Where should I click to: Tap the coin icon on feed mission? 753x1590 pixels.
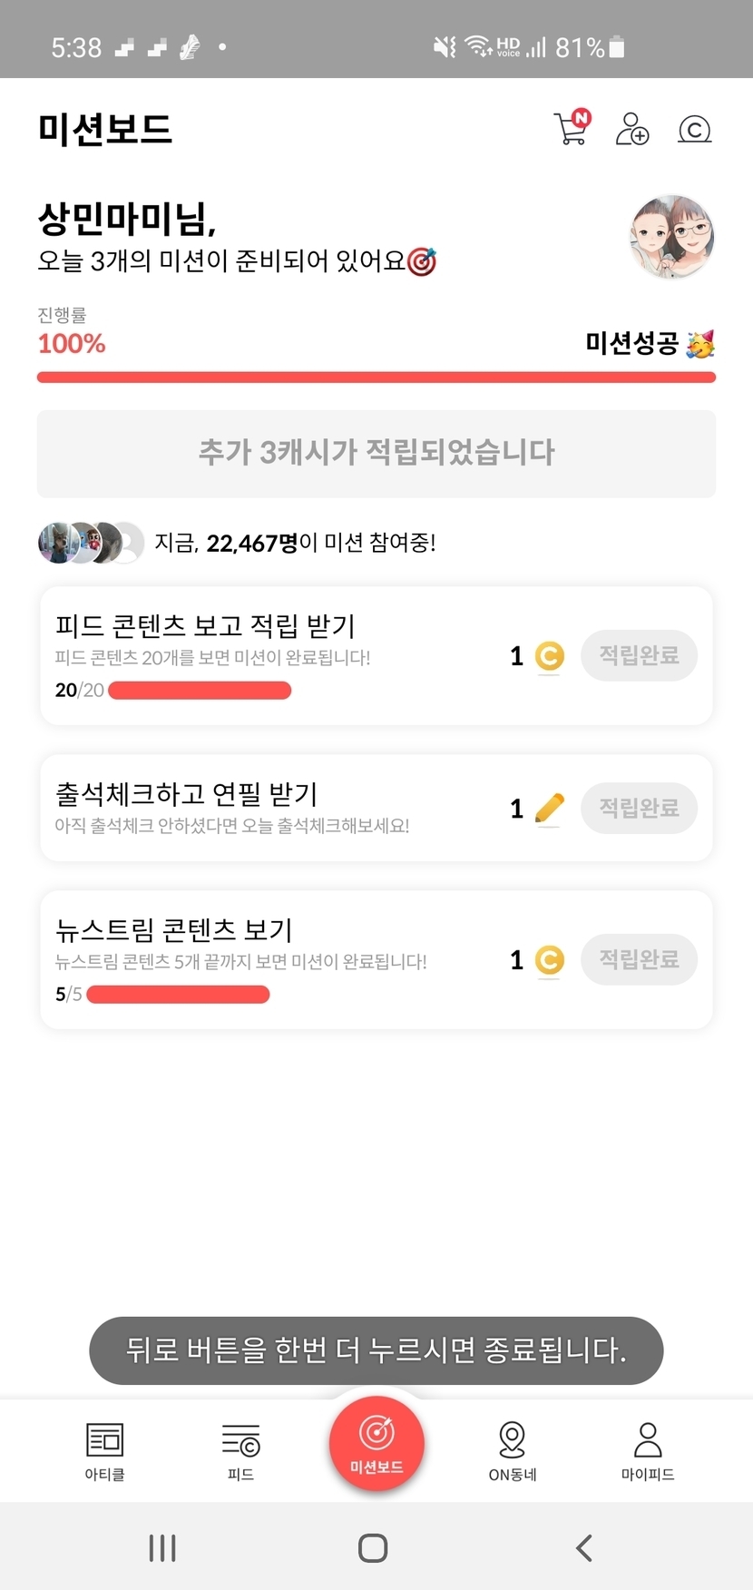coord(549,656)
